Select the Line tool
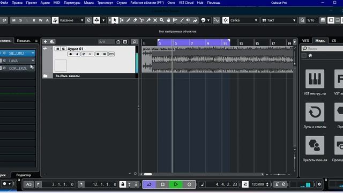Image resolution: width=343 pixels, height=193 pixels. coord(182,20)
